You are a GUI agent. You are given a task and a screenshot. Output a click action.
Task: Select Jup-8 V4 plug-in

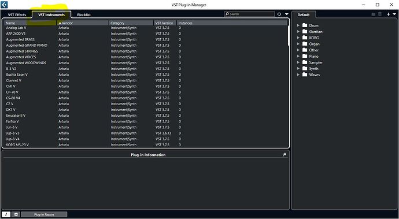[146, 139]
